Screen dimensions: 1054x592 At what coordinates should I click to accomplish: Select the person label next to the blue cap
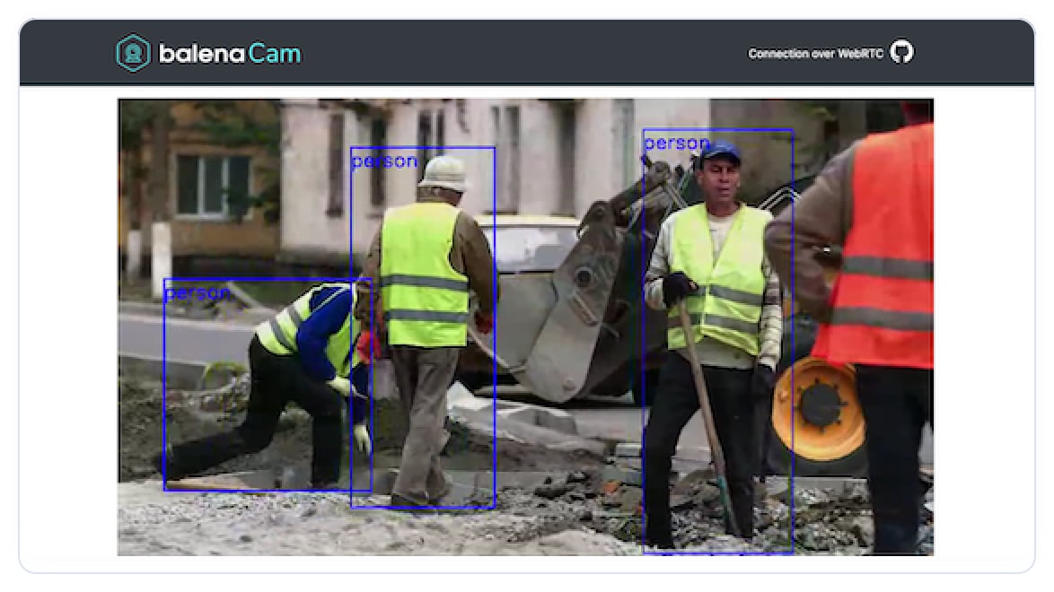(x=676, y=144)
